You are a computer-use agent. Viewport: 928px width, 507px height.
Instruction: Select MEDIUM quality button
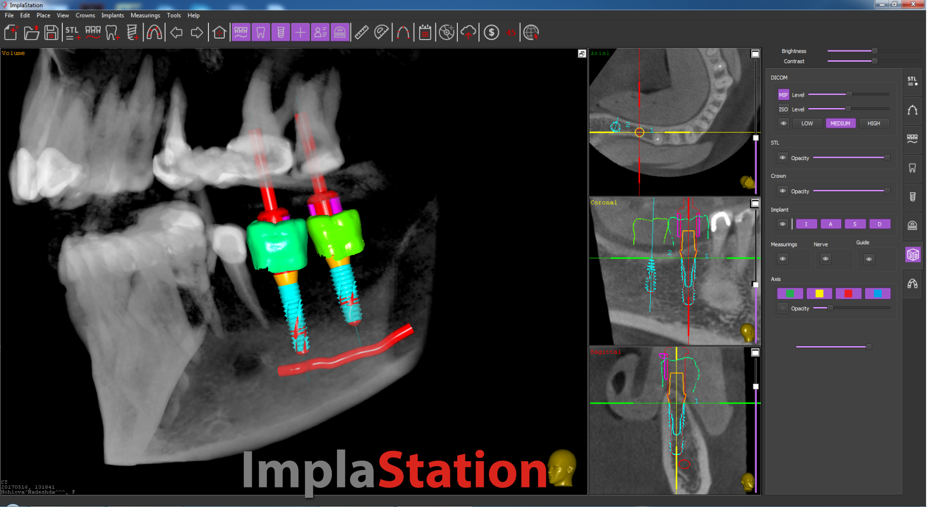tap(840, 123)
